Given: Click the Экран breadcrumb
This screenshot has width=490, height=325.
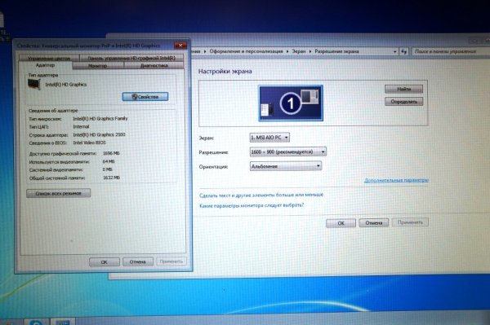Looking at the screenshot, I should tap(299, 51).
